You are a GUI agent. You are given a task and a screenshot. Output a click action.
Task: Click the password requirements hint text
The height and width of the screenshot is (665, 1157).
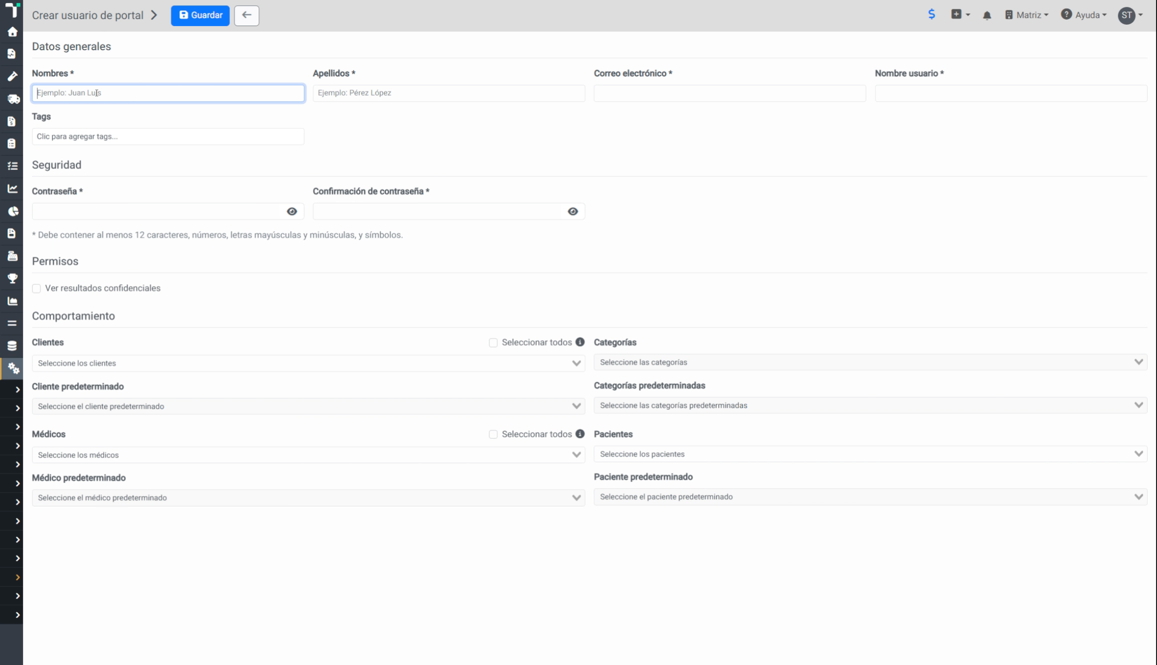pyautogui.click(x=217, y=235)
